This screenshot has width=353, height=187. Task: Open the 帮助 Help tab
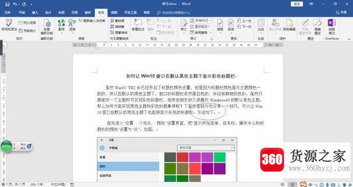coord(147,12)
